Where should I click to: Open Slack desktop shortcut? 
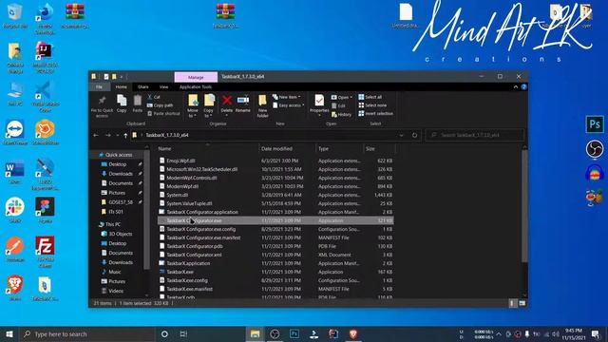[x=15, y=210]
